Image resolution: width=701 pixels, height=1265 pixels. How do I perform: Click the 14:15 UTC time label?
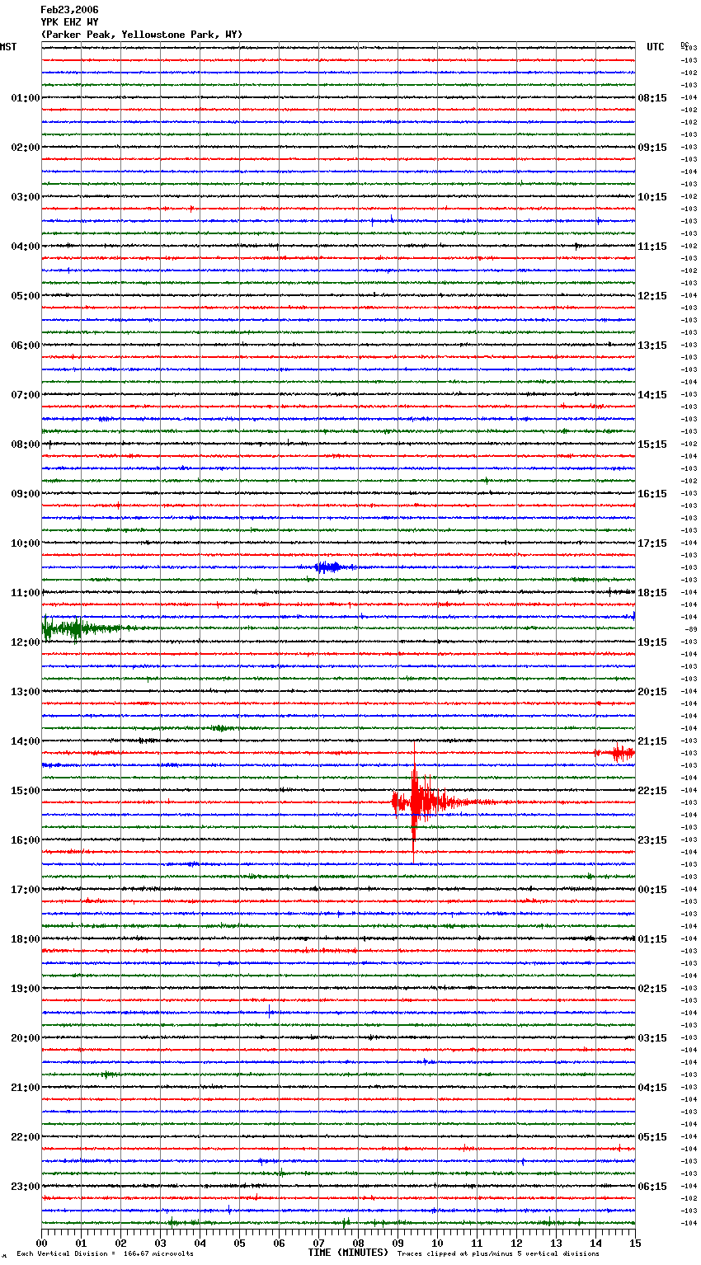click(652, 395)
